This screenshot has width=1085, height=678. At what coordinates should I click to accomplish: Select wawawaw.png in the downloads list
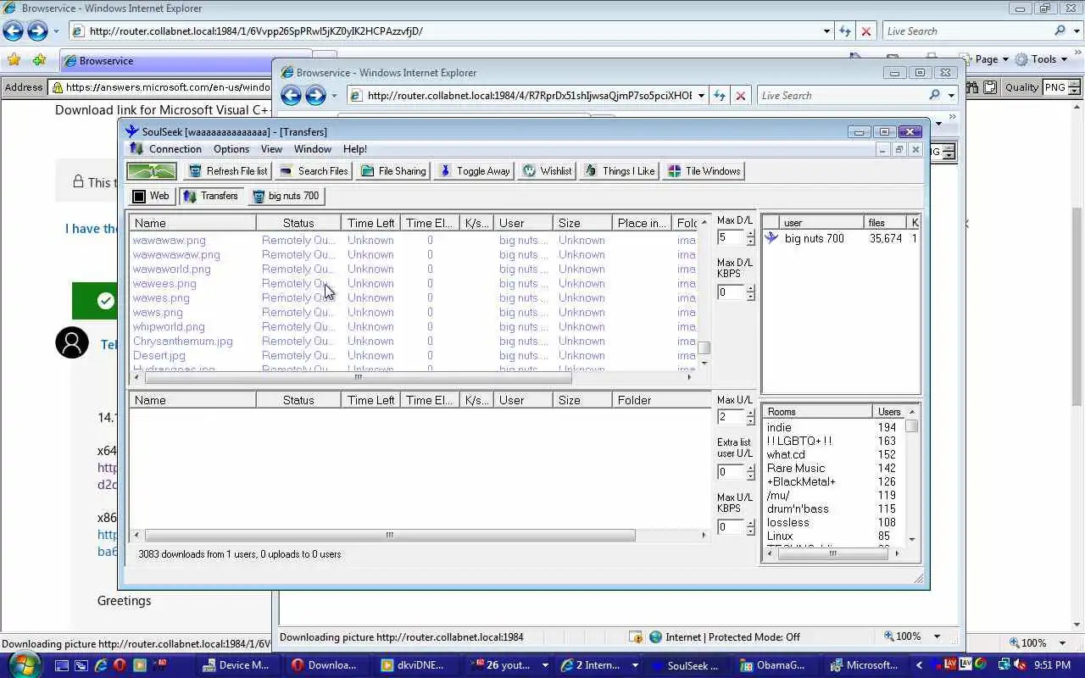[x=170, y=240]
